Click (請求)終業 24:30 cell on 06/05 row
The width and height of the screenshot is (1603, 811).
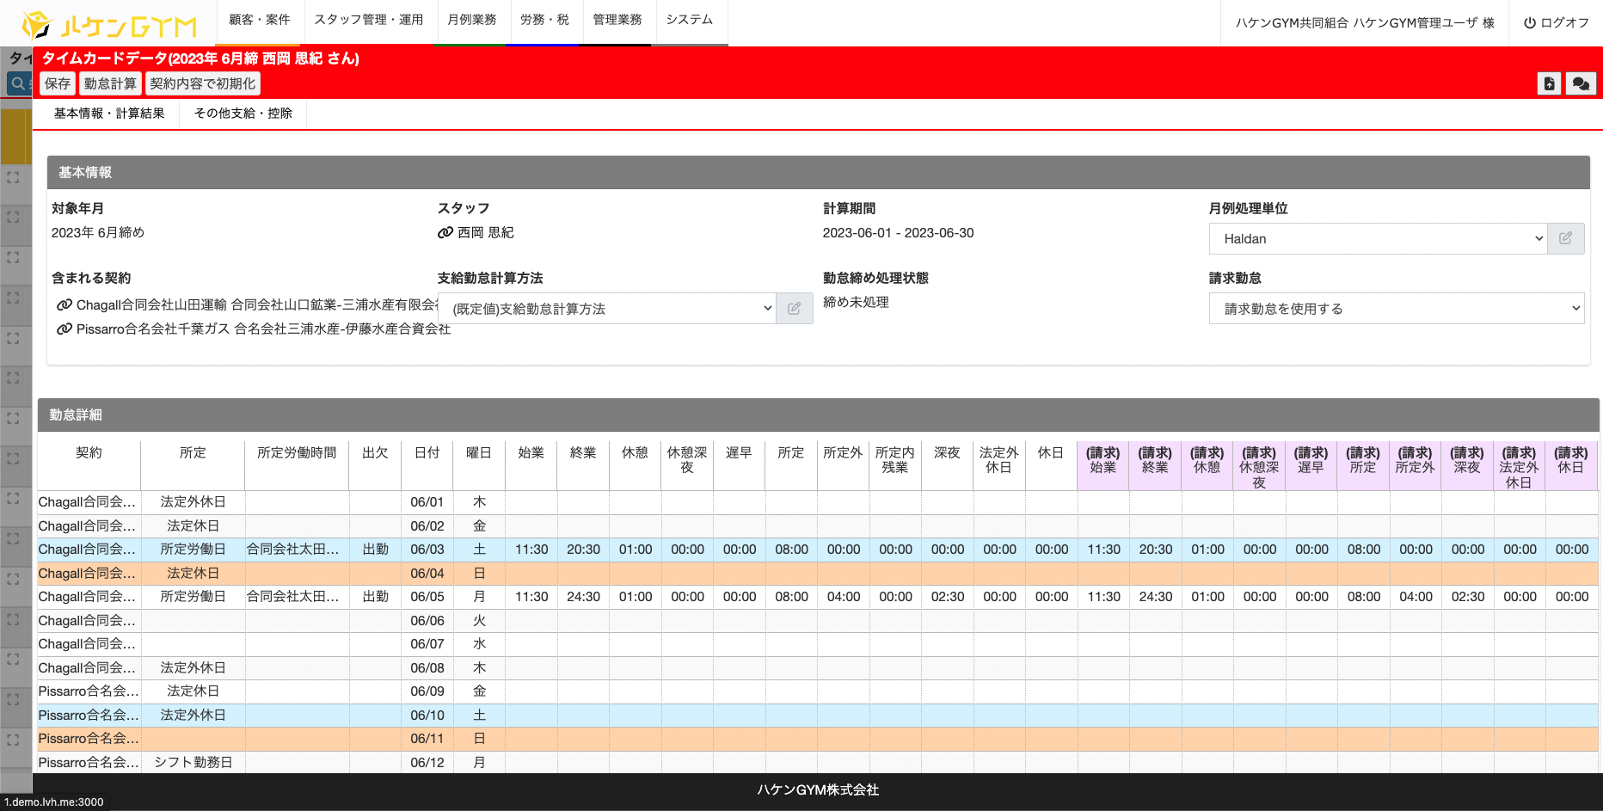pos(1155,597)
